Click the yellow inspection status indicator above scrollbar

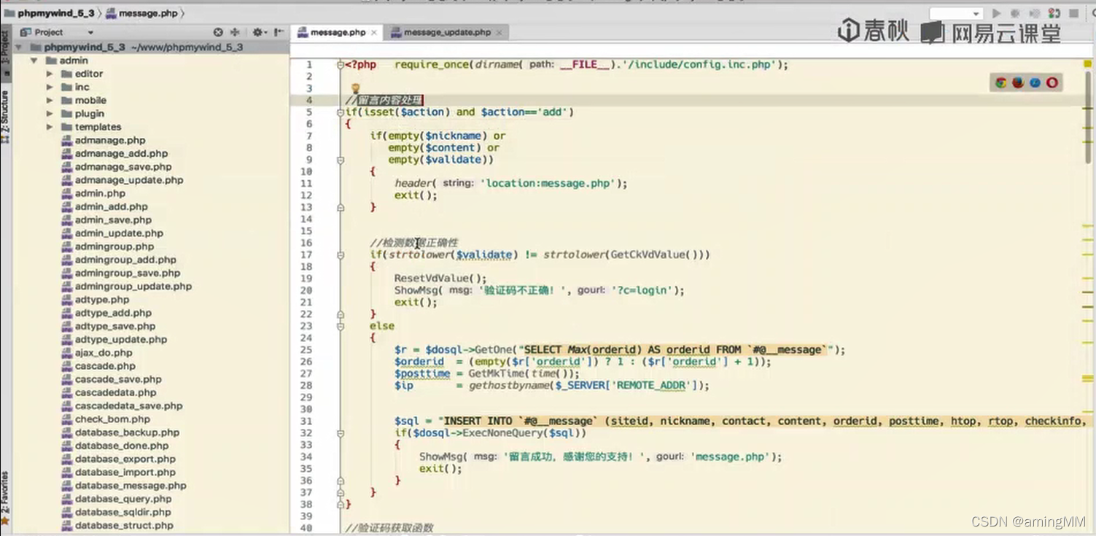pyautogui.click(x=1087, y=65)
